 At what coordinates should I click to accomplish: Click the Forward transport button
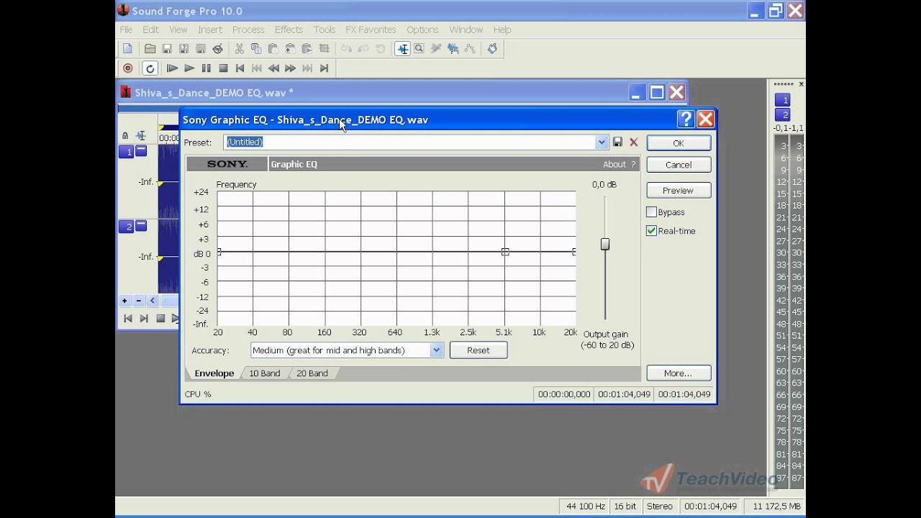[x=290, y=68]
